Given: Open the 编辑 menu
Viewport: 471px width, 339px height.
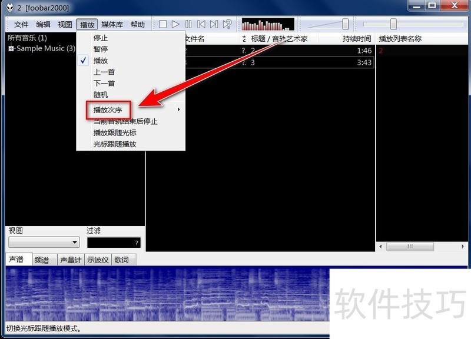Looking at the screenshot, I should (43, 24).
